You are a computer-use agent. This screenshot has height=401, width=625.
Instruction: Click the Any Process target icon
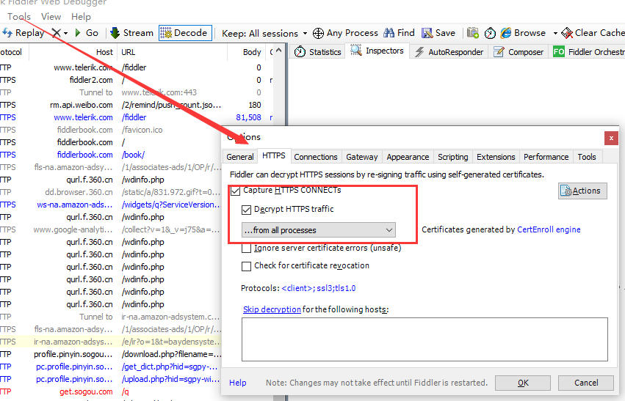(x=318, y=34)
